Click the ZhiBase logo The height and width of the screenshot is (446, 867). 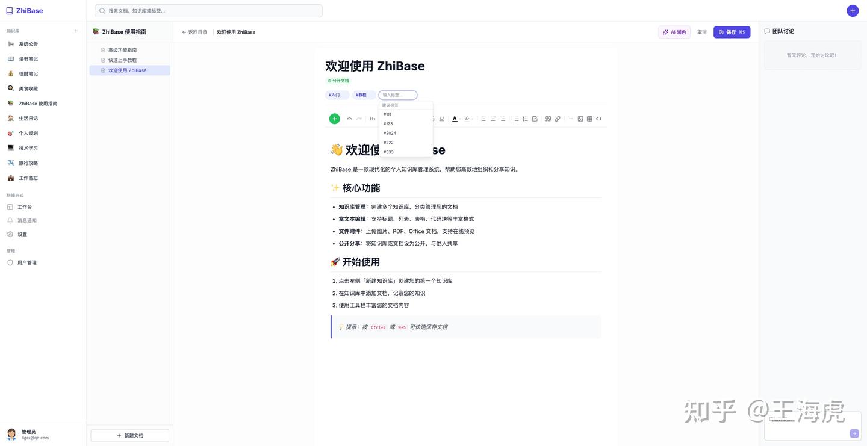tap(25, 11)
